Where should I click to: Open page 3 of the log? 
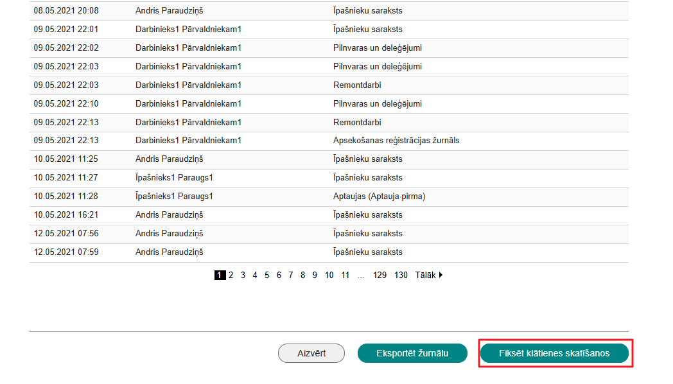click(243, 275)
